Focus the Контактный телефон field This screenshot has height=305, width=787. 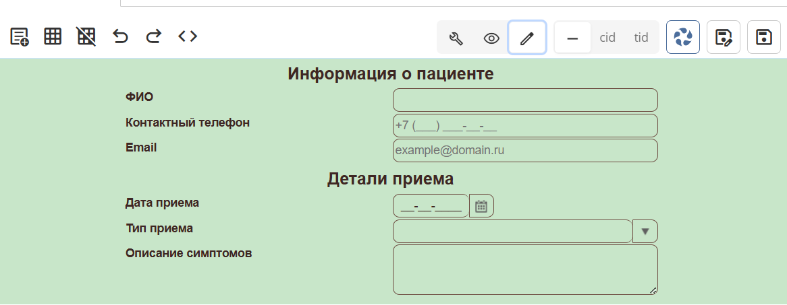pyautogui.click(x=525, y=125)
